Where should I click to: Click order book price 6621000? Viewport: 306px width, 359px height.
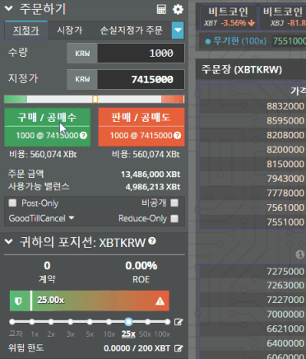(285, 329)
